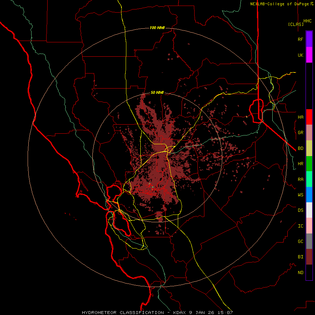Click the RA legend label

point(300,179)
